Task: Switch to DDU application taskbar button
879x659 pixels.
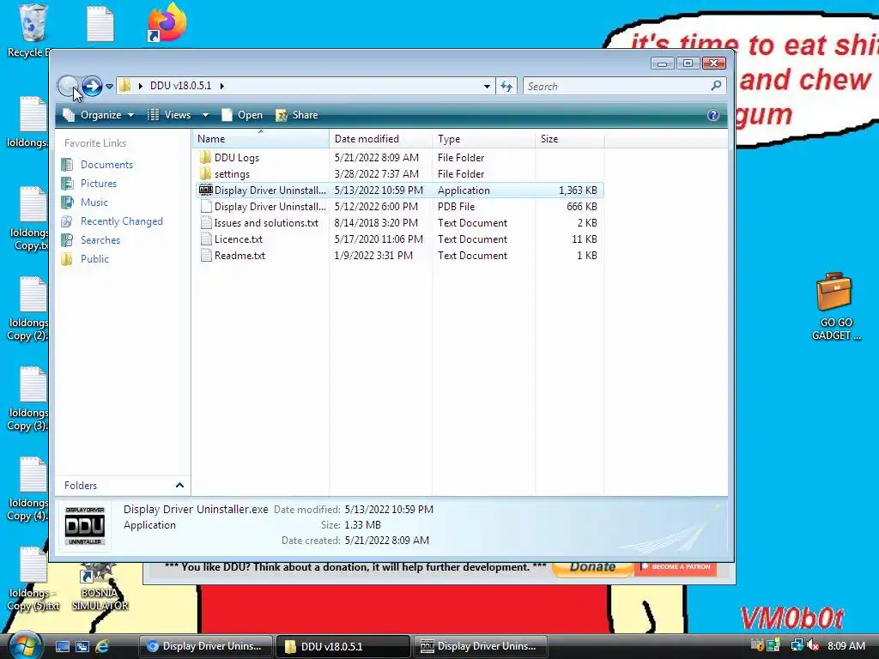Action: (480, 646)
